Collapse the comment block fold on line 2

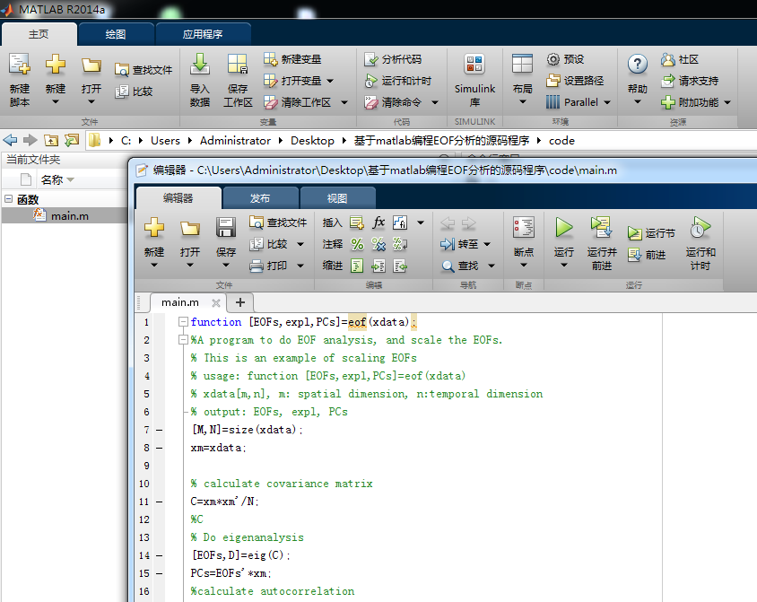click(183, 340)
